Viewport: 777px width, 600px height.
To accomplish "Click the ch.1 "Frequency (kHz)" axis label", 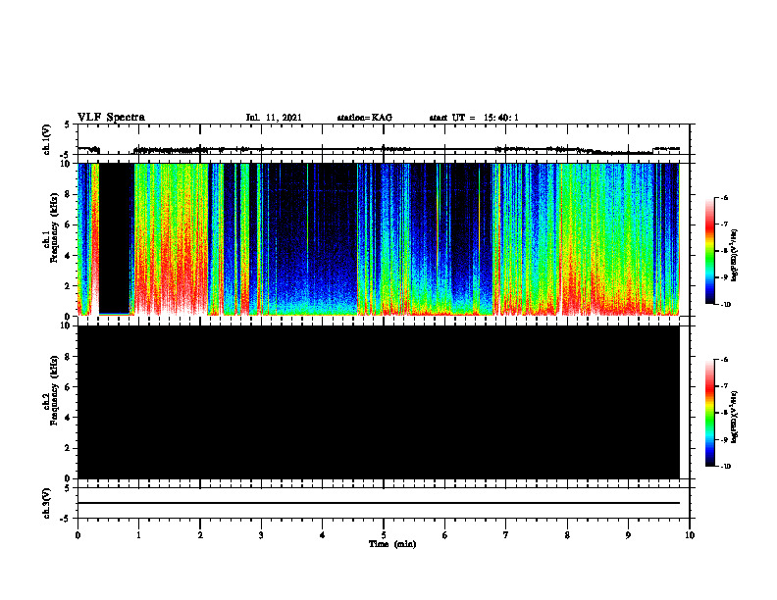I will click(x=54, y=229).
